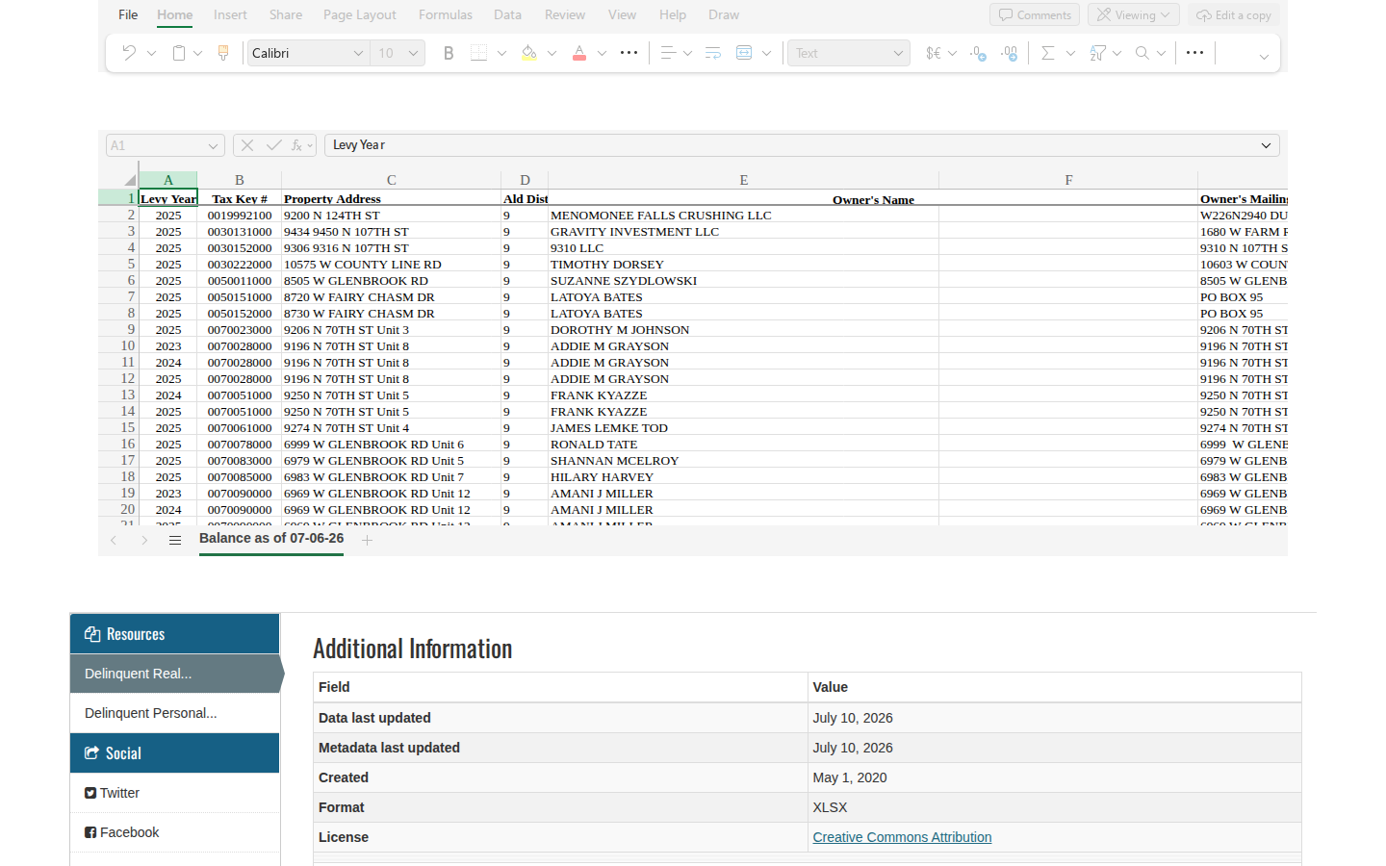Open the ribbon overflow ellipsis menu
Viewport: 1386px width, 866px height.
click(1194, 53)
